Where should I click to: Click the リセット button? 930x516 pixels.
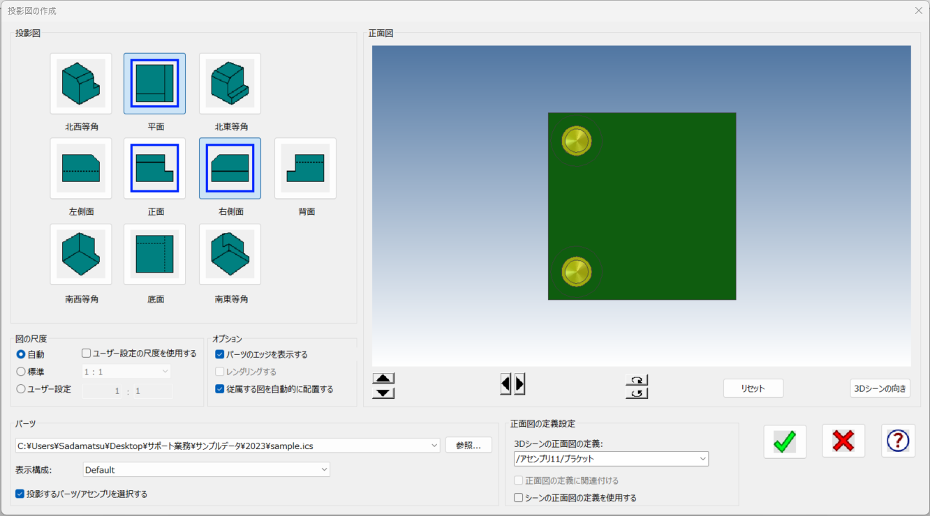753,388
